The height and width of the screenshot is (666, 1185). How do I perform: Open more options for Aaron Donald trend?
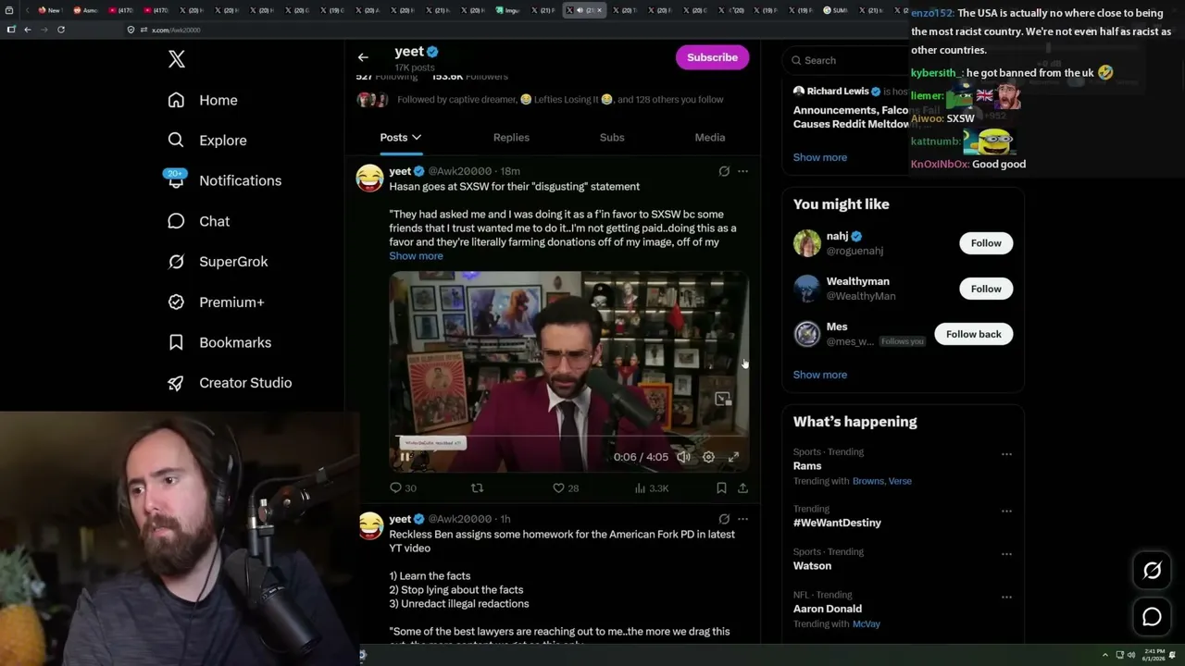(1006, 598)
